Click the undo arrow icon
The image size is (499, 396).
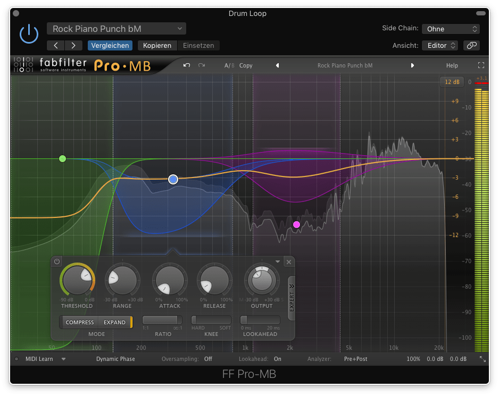[186, 65]
